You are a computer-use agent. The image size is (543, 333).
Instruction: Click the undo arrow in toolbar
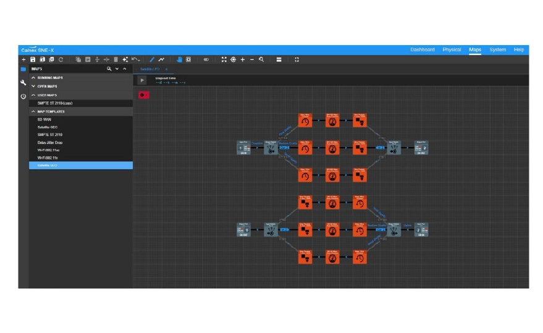[135, 59]
